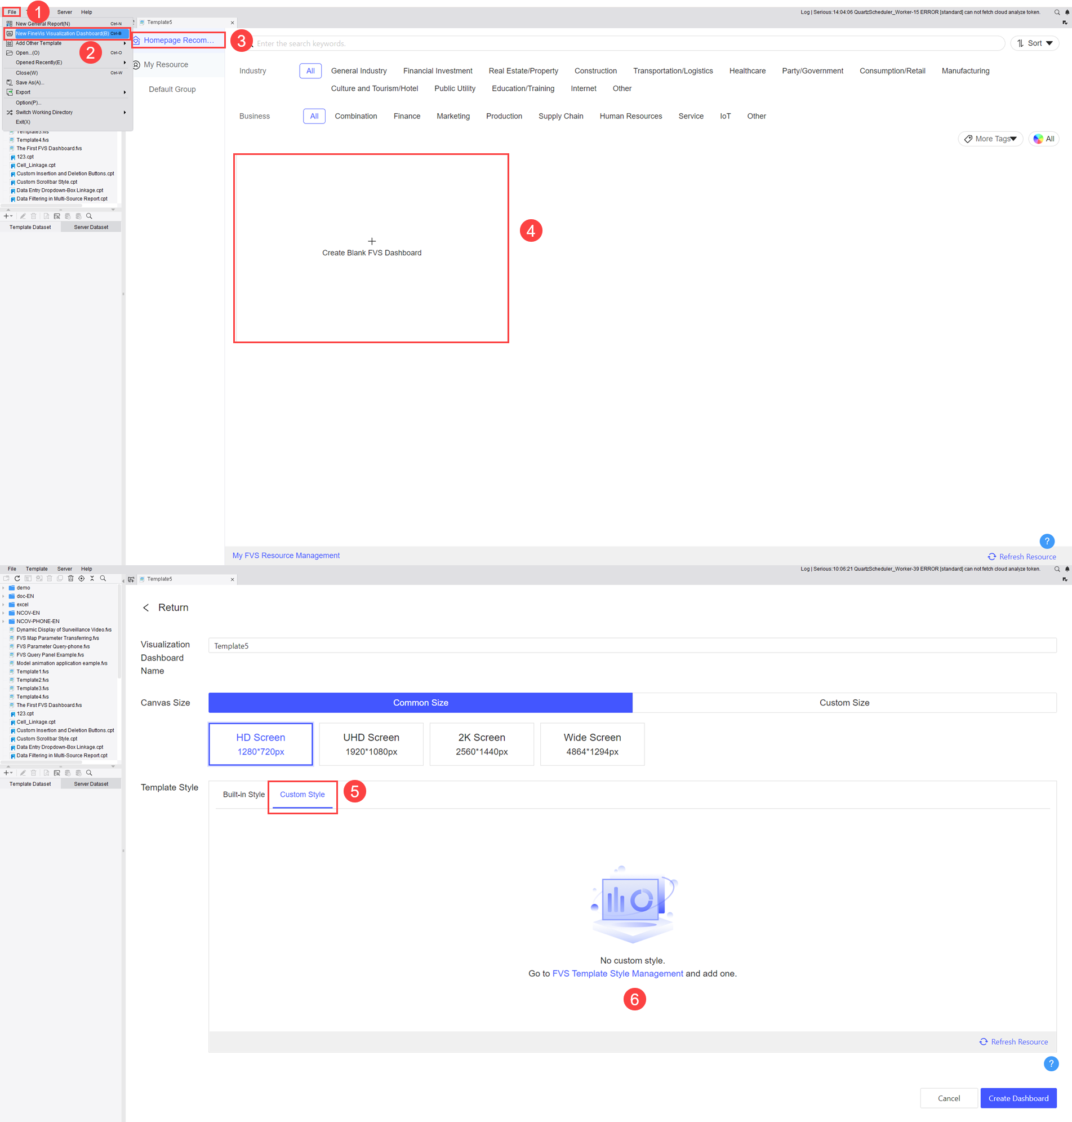1072x1122 pixels.
Task: Click scrollbar beside the demo folder tree
Action: (119, 632)
